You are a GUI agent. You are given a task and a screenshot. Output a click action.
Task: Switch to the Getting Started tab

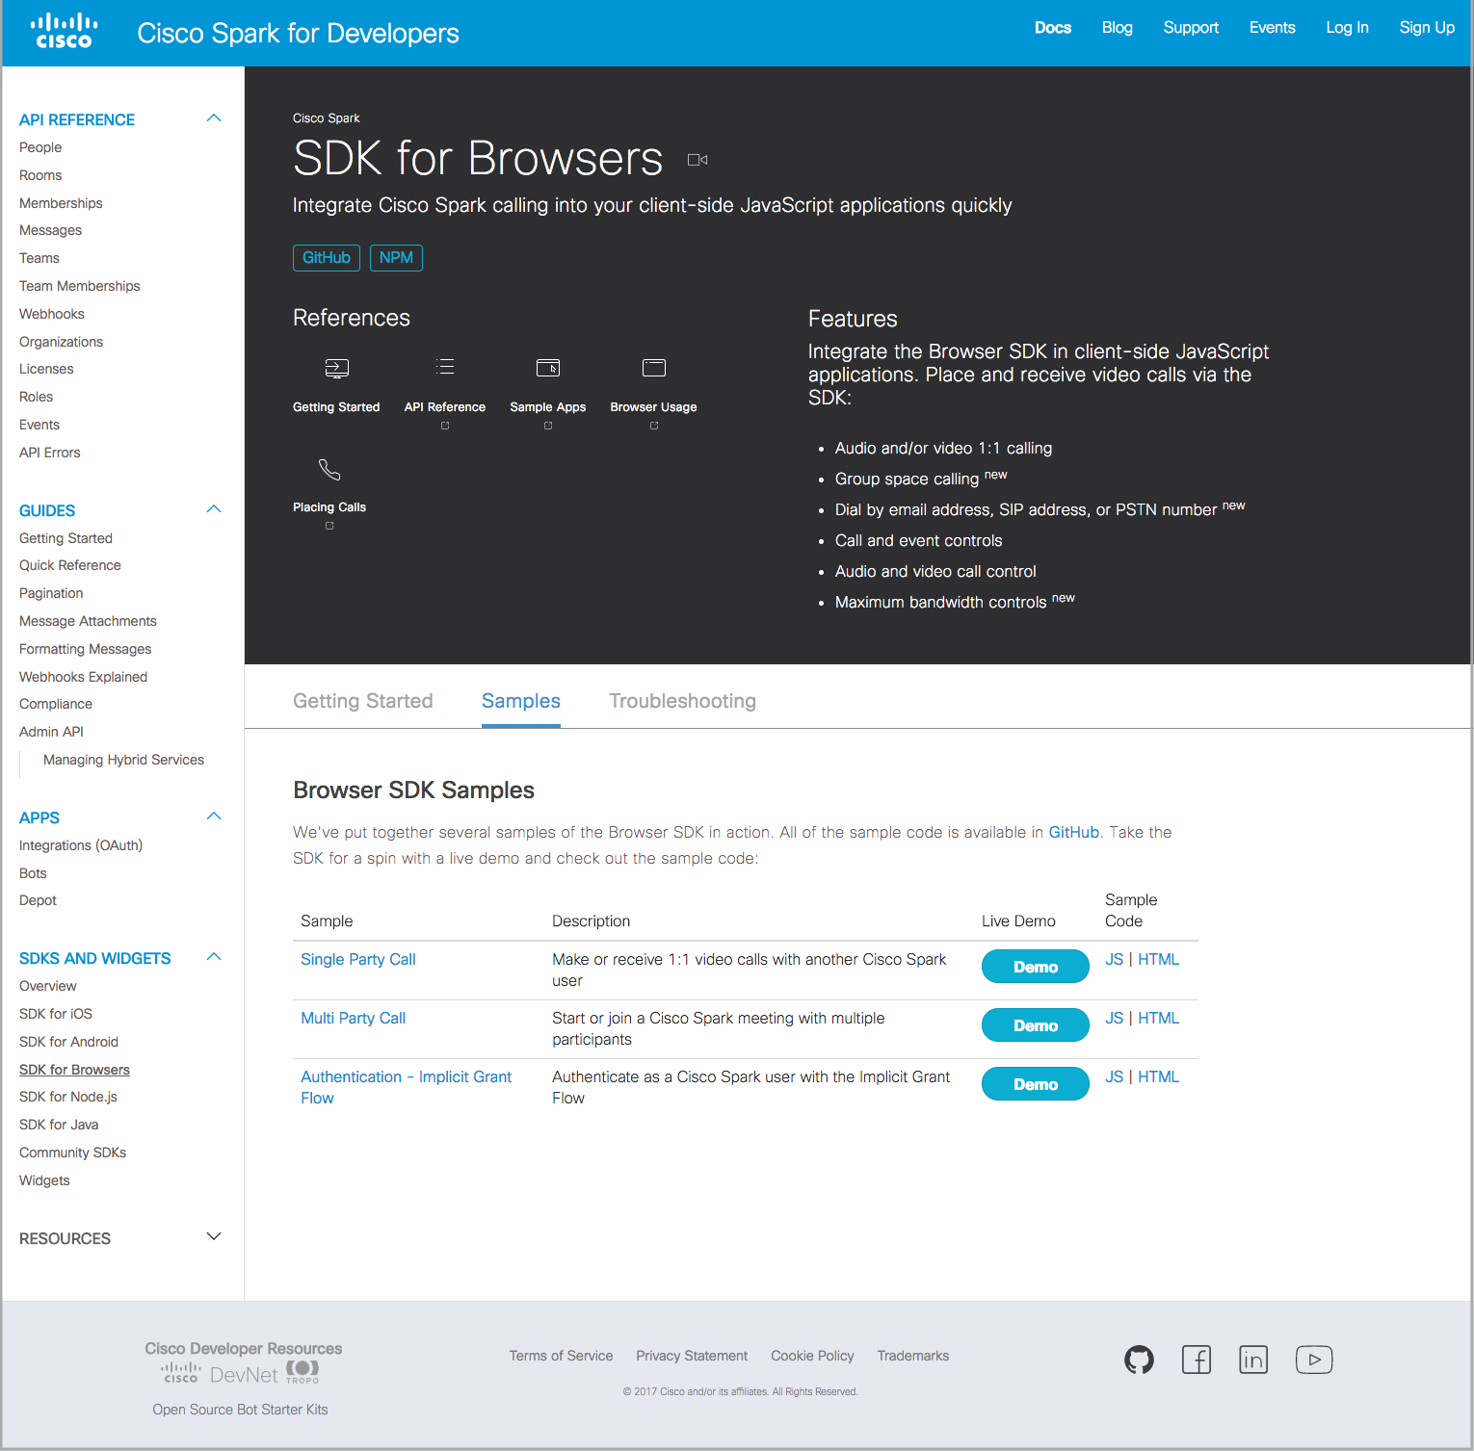coord(362,701)
